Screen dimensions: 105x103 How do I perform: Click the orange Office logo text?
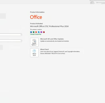click(36, 17)
